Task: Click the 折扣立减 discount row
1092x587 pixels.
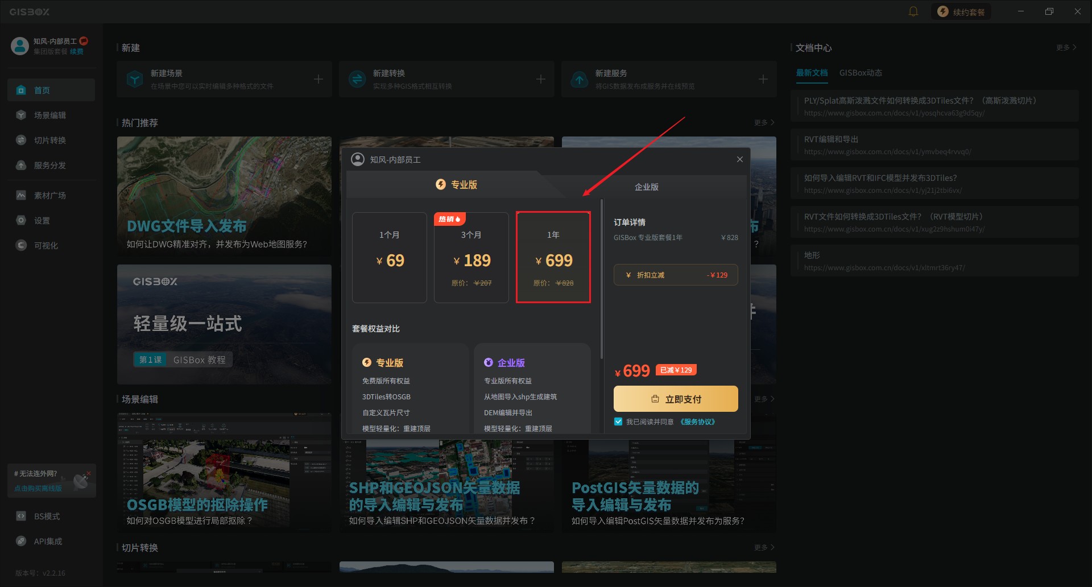Action: 676,275
